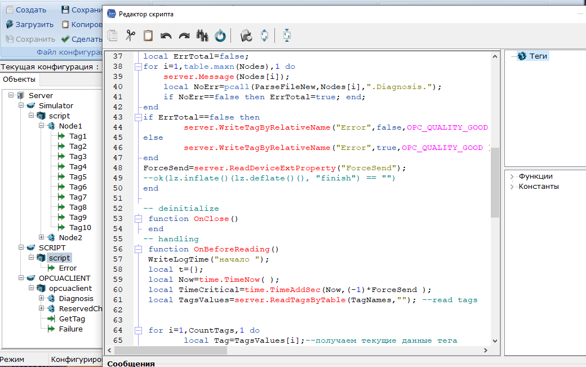
Task: Click the horizontal scroll right arrow
Action: [486, 350]
